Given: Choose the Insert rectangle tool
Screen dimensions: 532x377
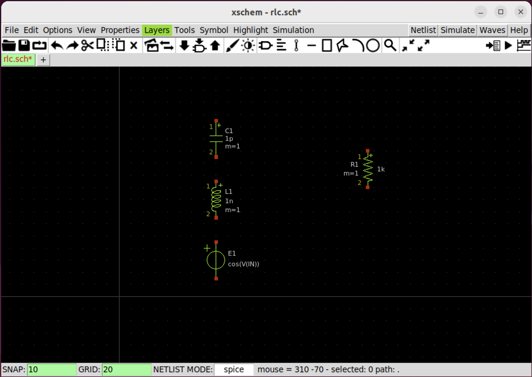Looking at the screenshot, I should tap(327, 46).
